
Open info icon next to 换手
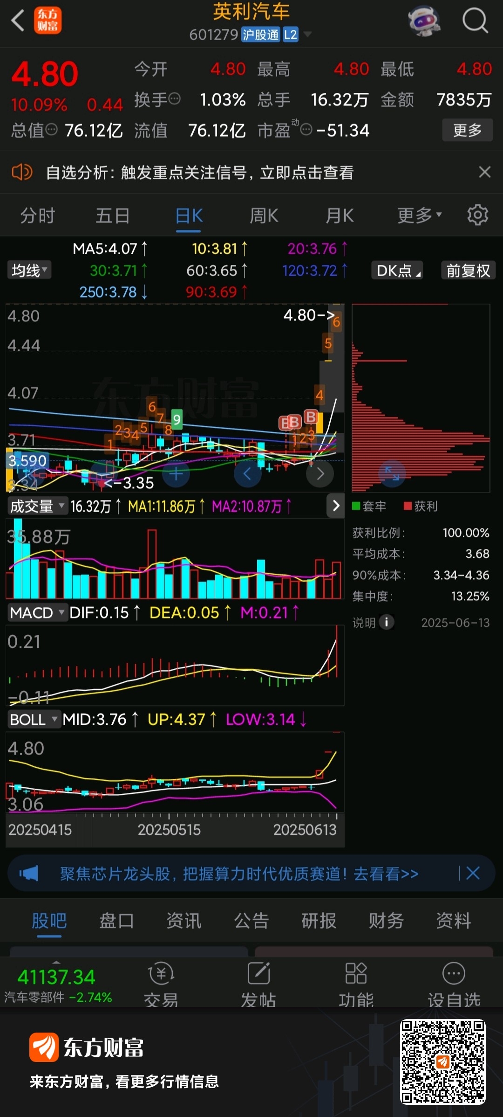coord(174,99)
